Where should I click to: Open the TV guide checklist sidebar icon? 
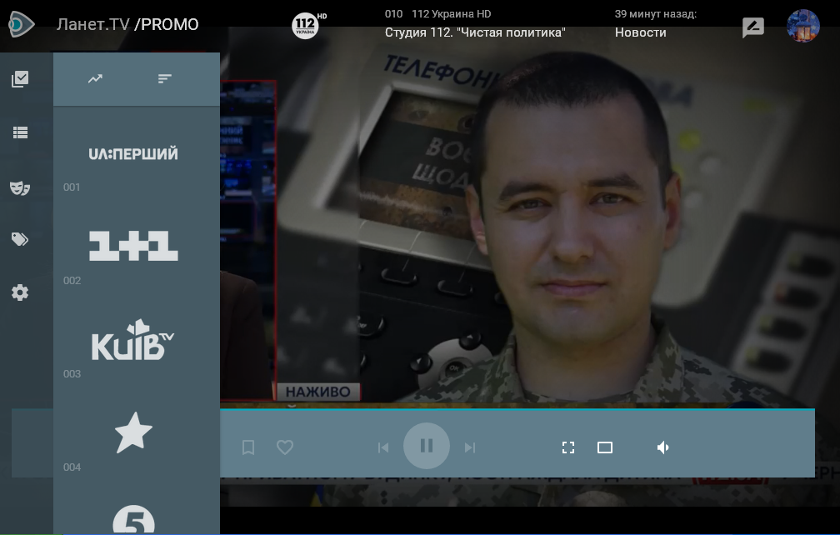20,79
